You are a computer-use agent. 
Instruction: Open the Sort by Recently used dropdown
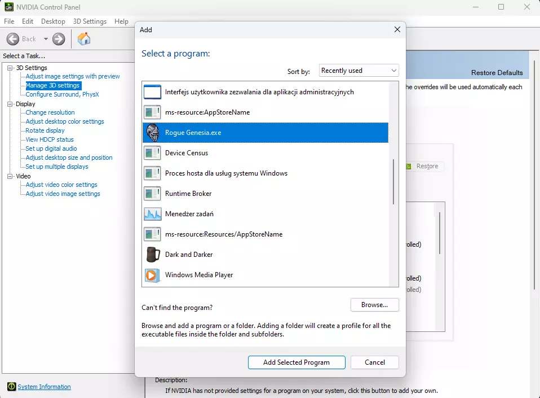359,71
